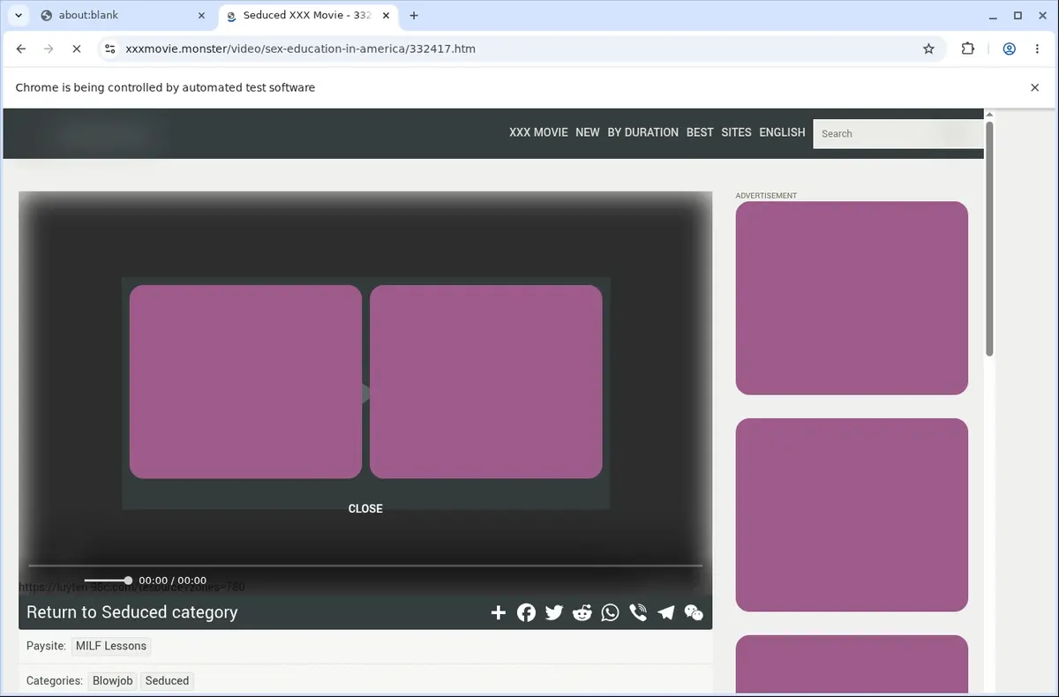Open the Chrome profile icon
Screen dimensions: 1059x697
pos(1009,49)
